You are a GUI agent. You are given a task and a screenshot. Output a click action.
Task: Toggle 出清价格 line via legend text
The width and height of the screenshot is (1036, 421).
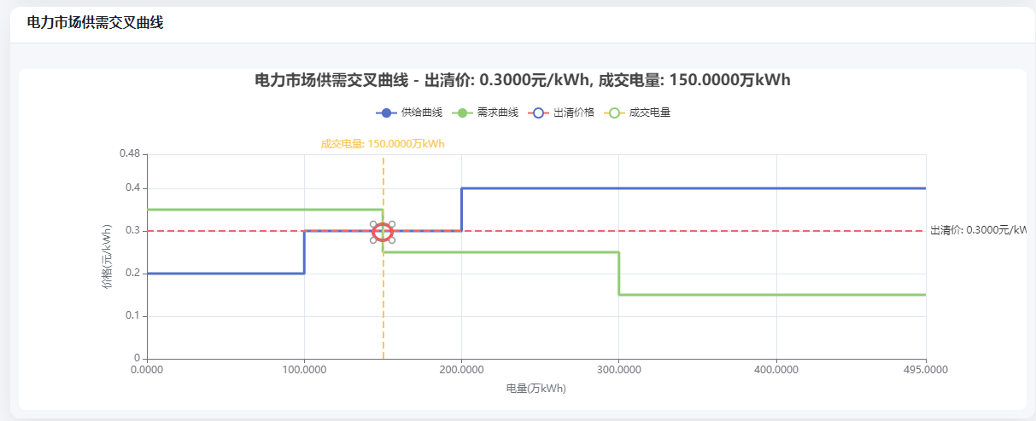pyautogui.click(x=574, y=112)
